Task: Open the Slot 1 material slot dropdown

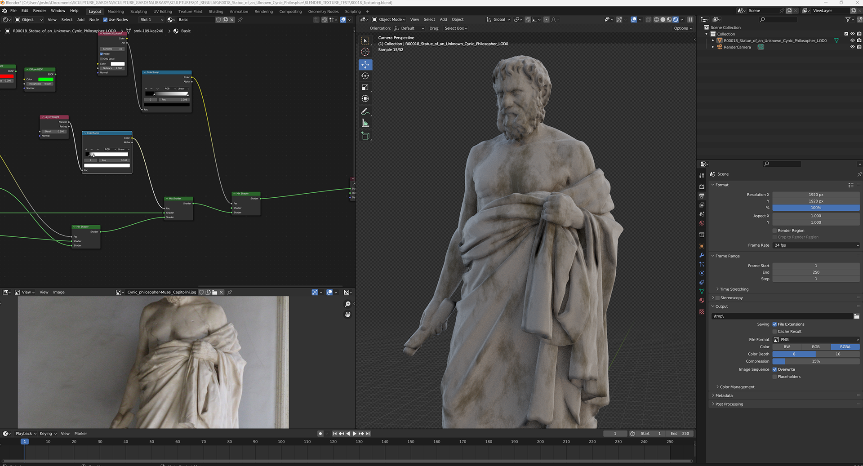Action: click(151, 20)
